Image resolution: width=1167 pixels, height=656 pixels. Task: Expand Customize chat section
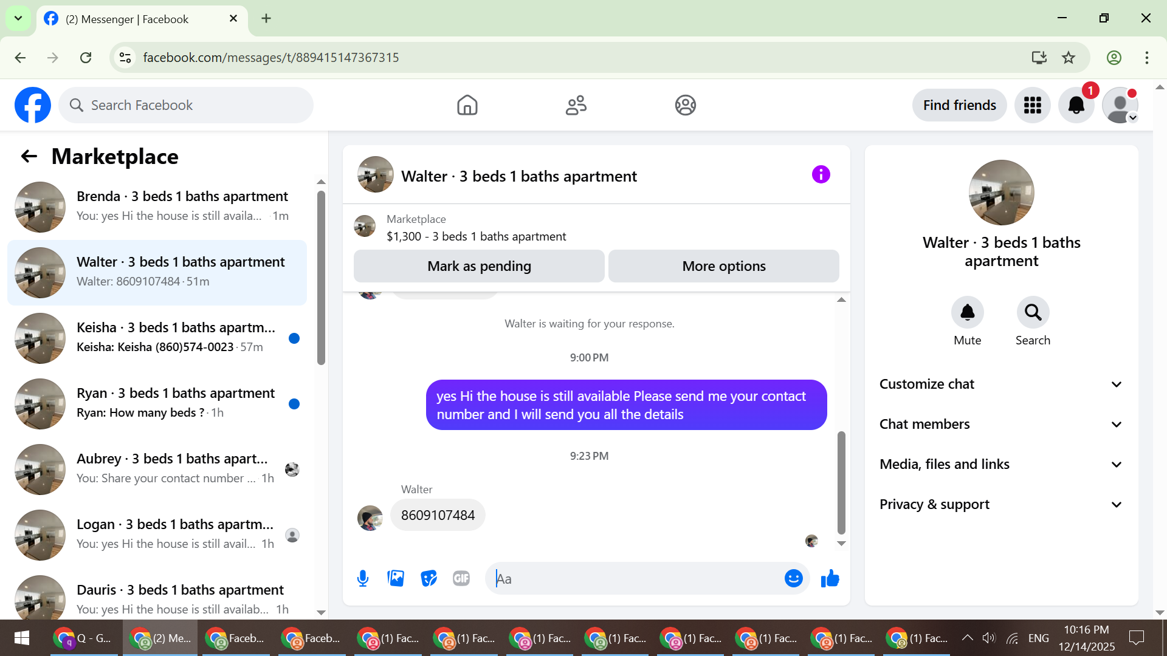click(x=1001, y=384)
